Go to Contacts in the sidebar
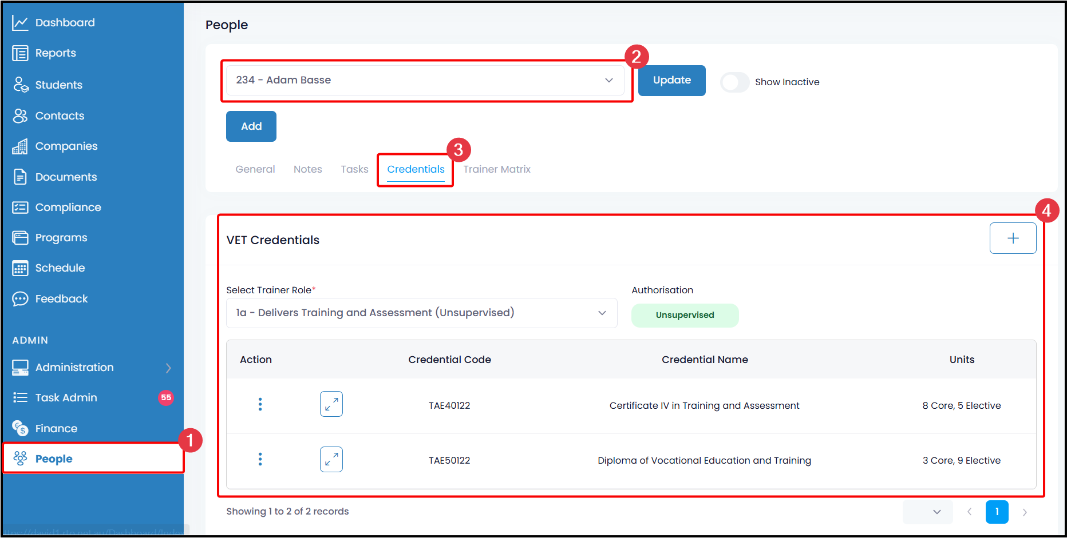 [x=60, y=116]
